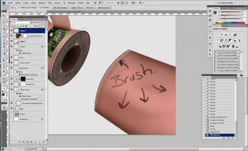248x151 pixels.
Task: Click the color spectrum bar in Couleur
Action: (230, 23)
